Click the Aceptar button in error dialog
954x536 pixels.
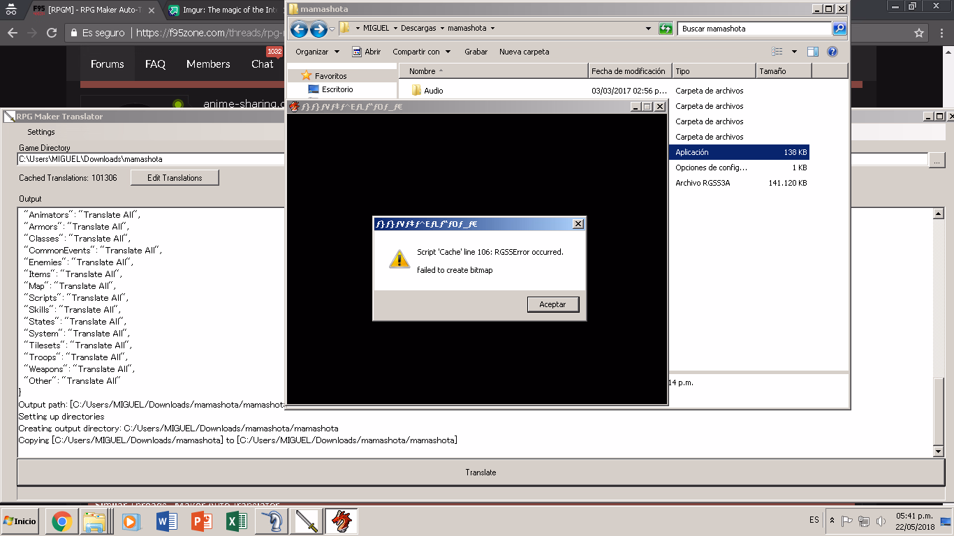coord(552,304)
